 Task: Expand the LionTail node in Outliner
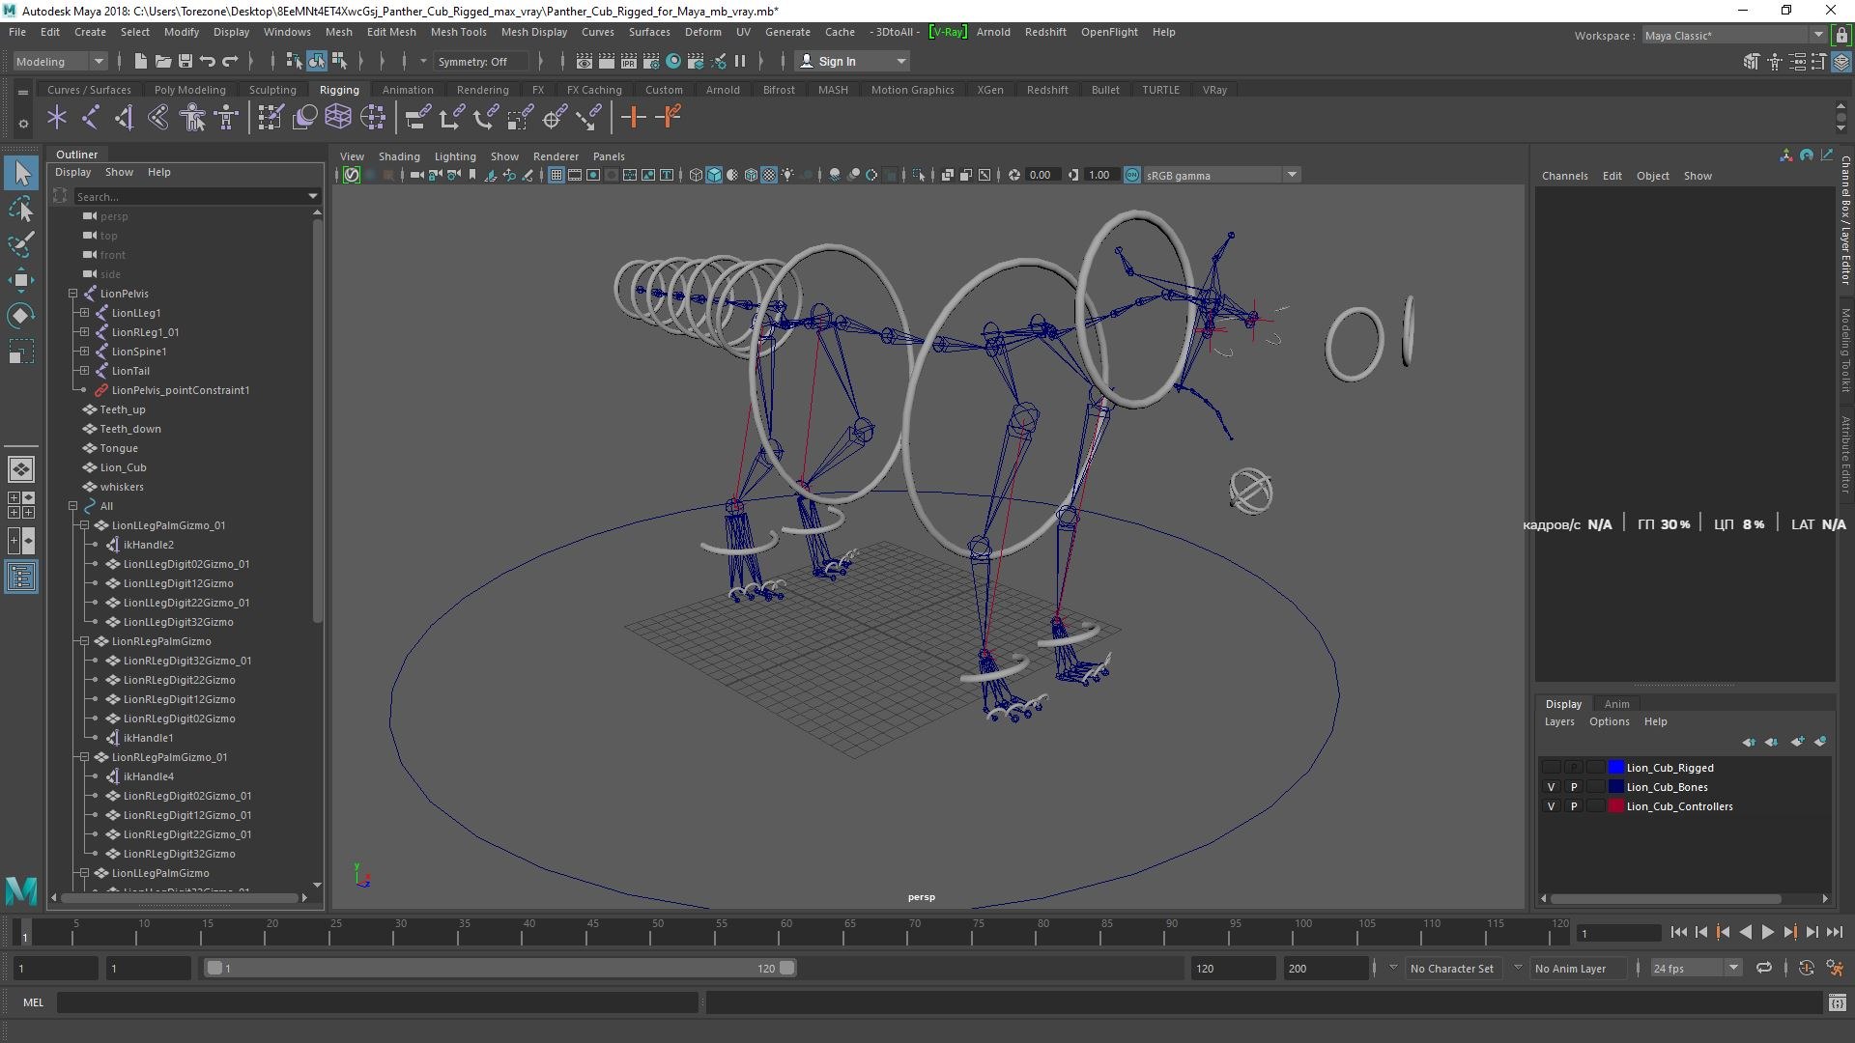[84, 371]
